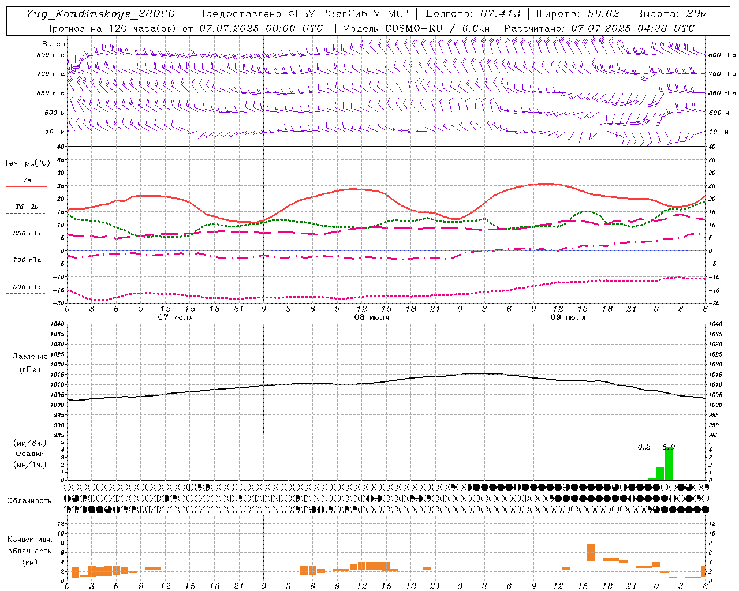The width and height of the screenshot is (739, 591).
Task: Click the Ветер wind panel label
Action: click(54, 44)
